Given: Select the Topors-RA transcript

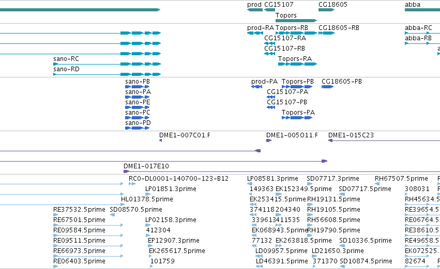Looking at the screenshot, I should pyautogui.click(x=297, y=64).
